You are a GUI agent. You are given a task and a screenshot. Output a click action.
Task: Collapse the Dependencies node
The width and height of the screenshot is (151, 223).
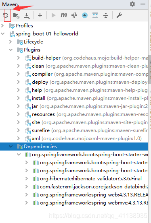tap(10, 147)
